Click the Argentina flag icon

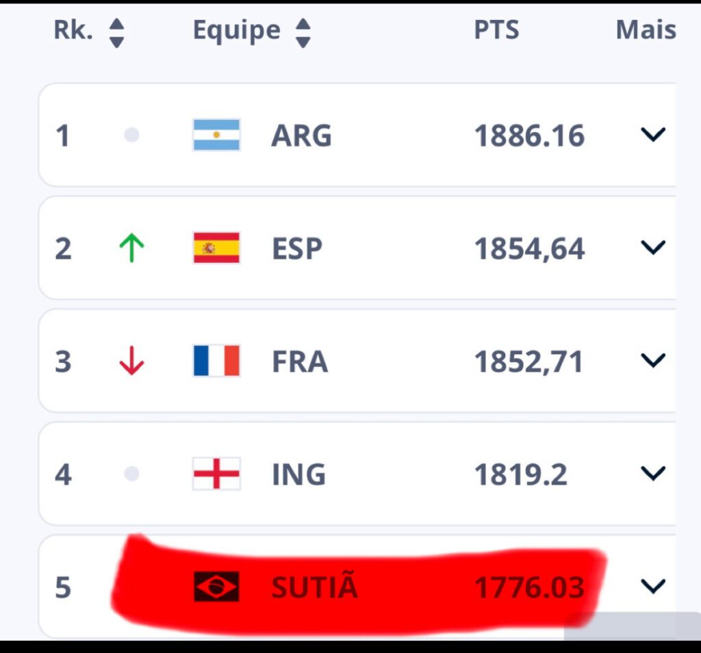[x=216, y=135]
